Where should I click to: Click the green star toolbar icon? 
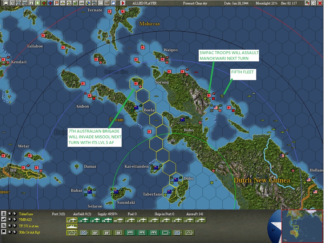(x=37, y=3)
